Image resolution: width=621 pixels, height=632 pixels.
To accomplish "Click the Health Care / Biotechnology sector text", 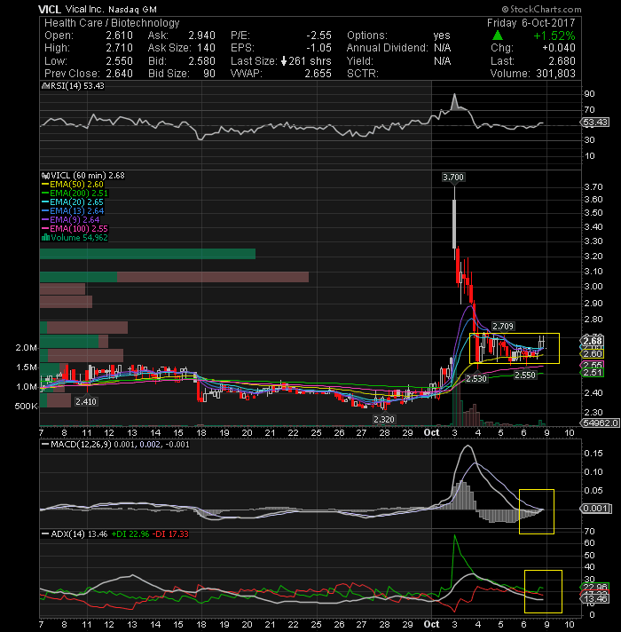I will [112, 23].
